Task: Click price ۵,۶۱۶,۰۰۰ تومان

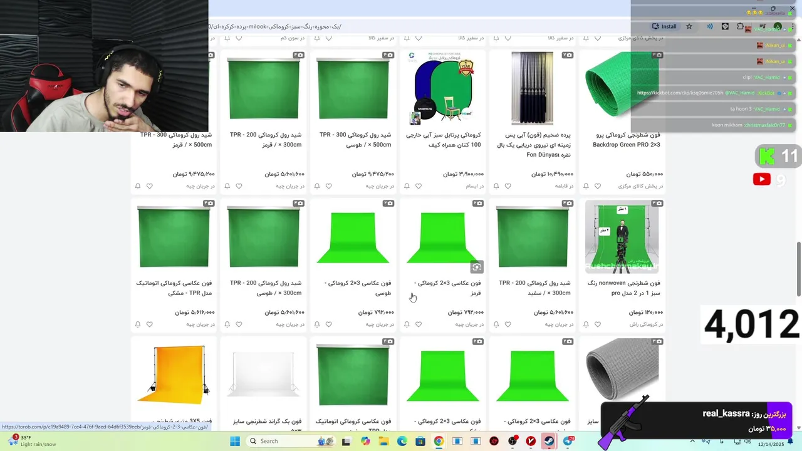Action: (x=194, y=313)
